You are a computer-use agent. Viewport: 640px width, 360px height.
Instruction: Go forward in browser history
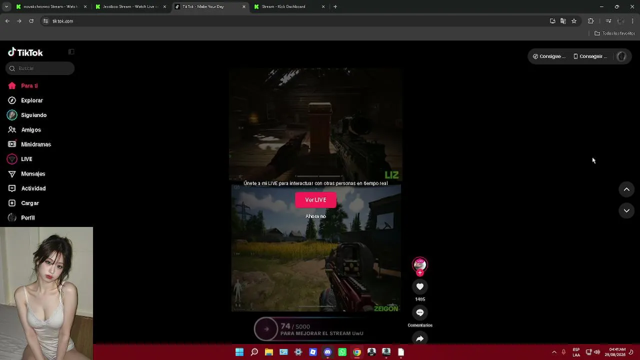pyautogui.click(x=19, y=21)
